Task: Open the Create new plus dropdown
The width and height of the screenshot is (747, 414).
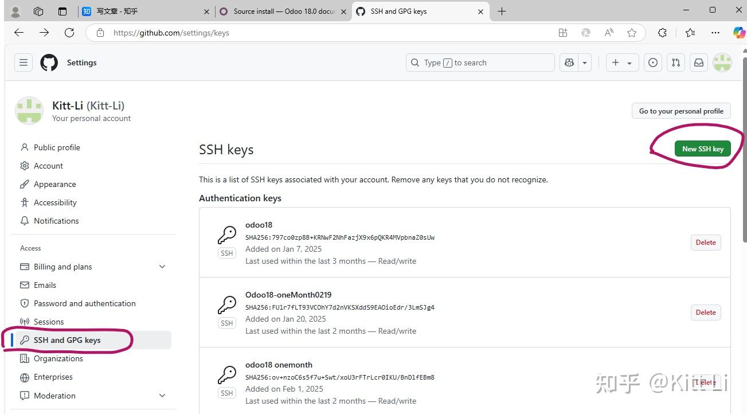Action: (622, 63)
